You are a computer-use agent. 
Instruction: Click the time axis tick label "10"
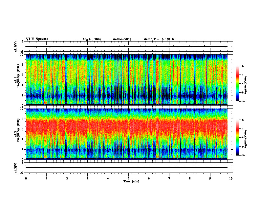tap(231, 178)
